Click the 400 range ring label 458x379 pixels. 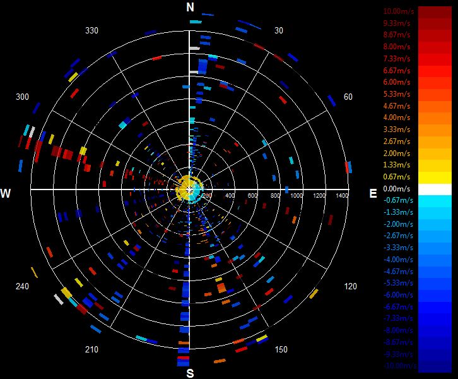(x=230, y=195)
